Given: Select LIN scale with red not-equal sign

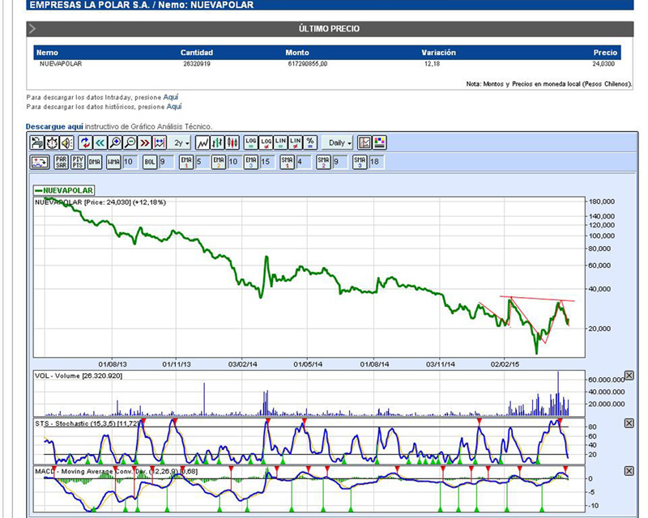Looking at the screenshot, I should coord(295,143).
